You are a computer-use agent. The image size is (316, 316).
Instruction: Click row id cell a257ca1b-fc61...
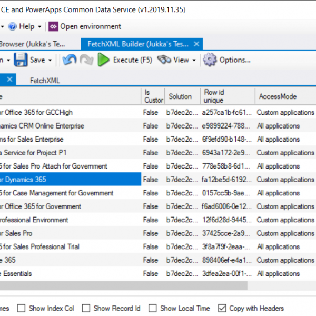pyautogui.click(x=226, y=112)
